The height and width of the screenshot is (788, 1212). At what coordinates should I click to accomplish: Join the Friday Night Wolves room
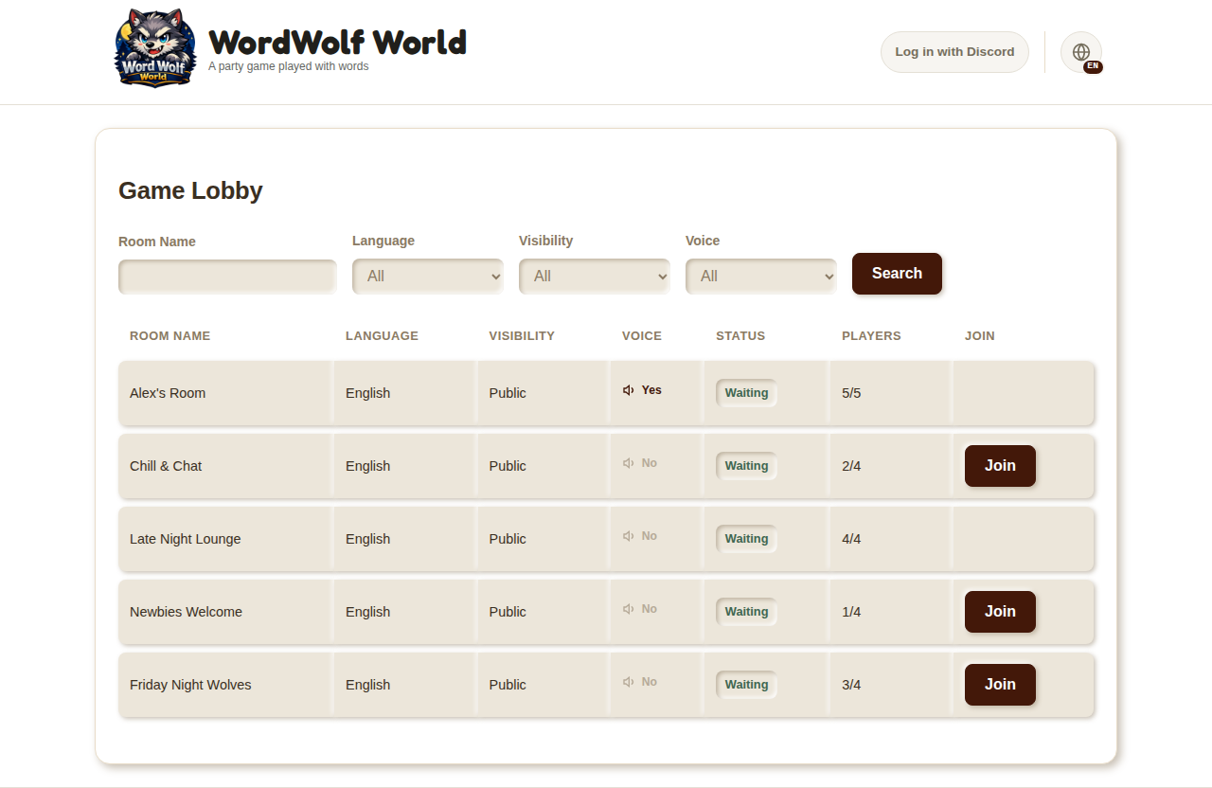pyautogui.click(x=1000, y=685)
